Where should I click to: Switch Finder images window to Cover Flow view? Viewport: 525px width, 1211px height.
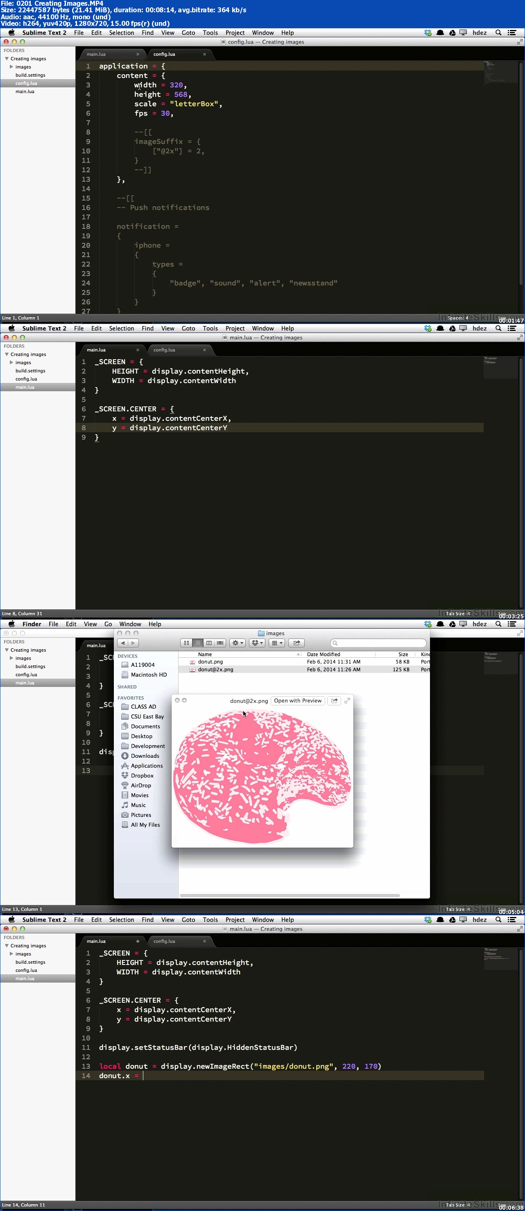coord(220,643)
